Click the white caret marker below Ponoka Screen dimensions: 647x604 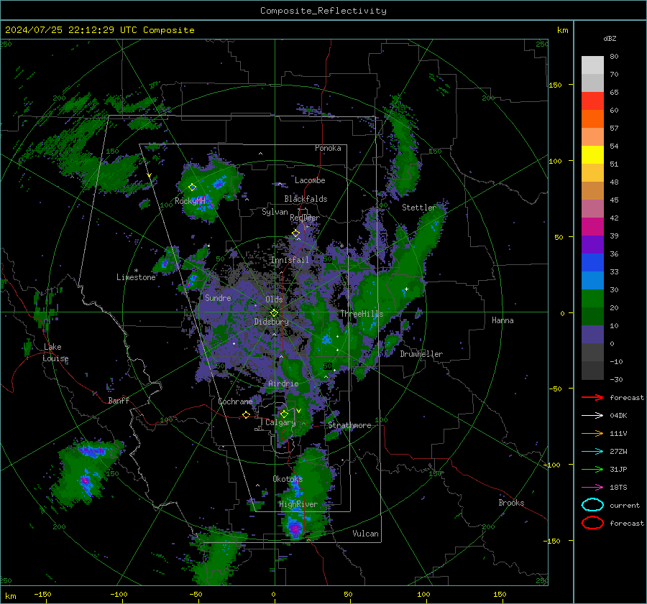click(260, 154)
